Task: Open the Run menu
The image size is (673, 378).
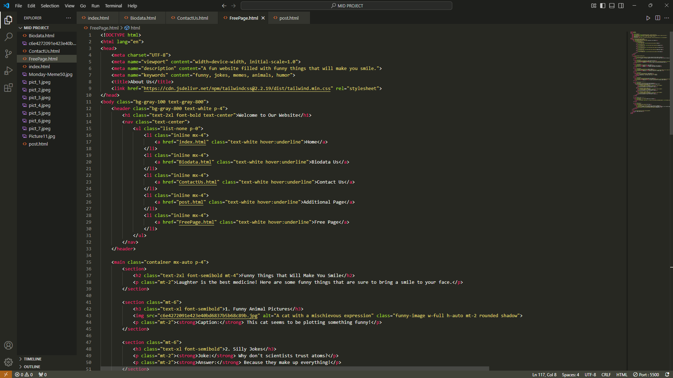Action: (x=95, y=6)
